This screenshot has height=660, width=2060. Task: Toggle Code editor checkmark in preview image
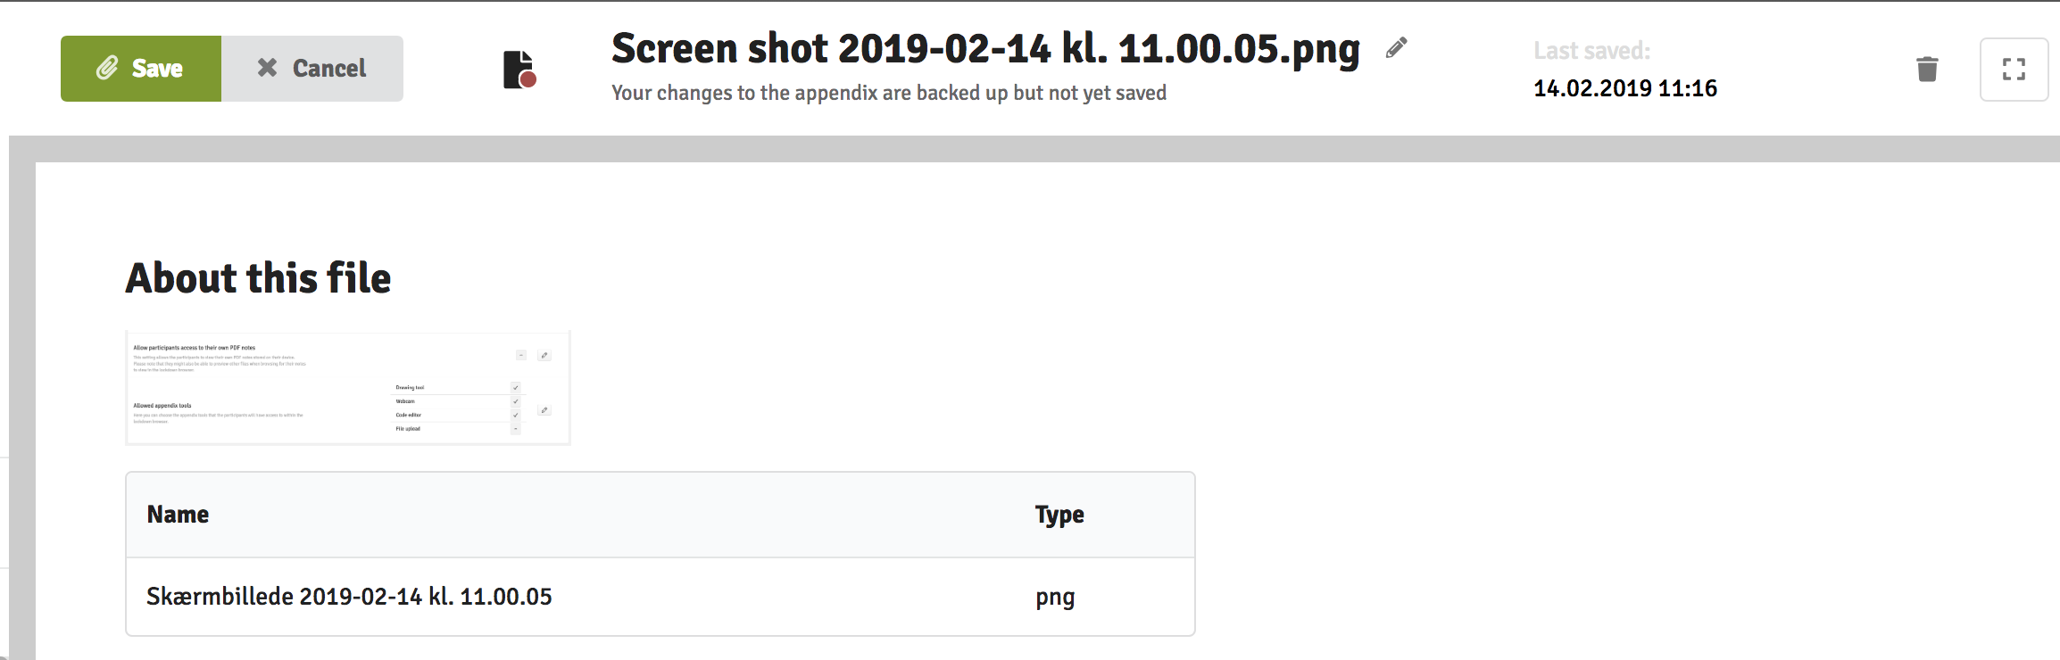pyautogui.click(x=516, y=415)
